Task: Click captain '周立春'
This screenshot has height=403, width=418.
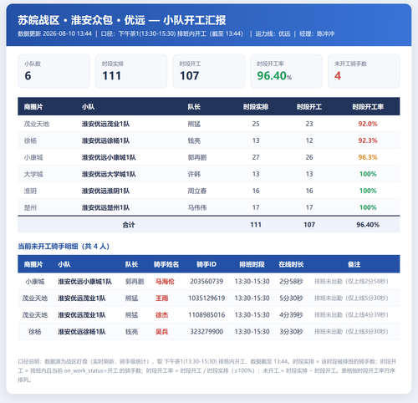Action: coord(197,191)
